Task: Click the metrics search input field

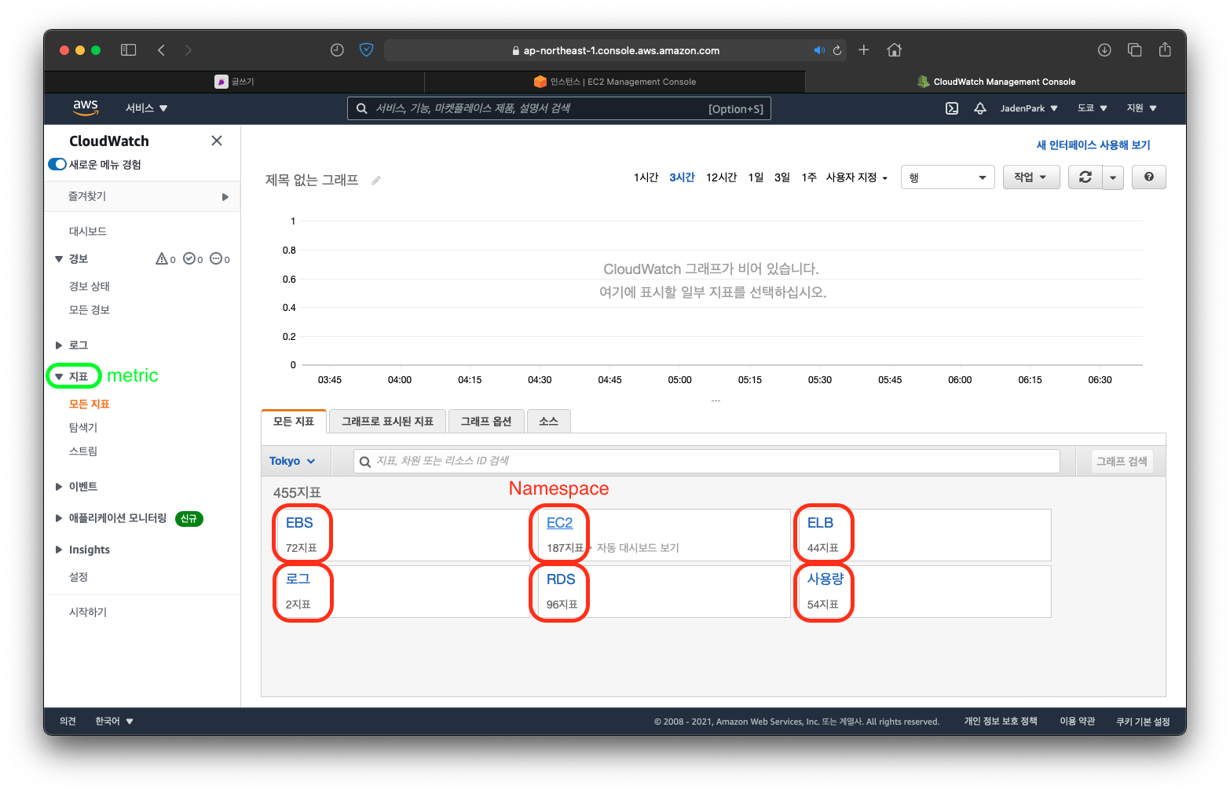Action: tap(707, 461)
